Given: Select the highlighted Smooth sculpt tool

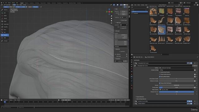Looking at the screenshot, I should coord(5,35).
